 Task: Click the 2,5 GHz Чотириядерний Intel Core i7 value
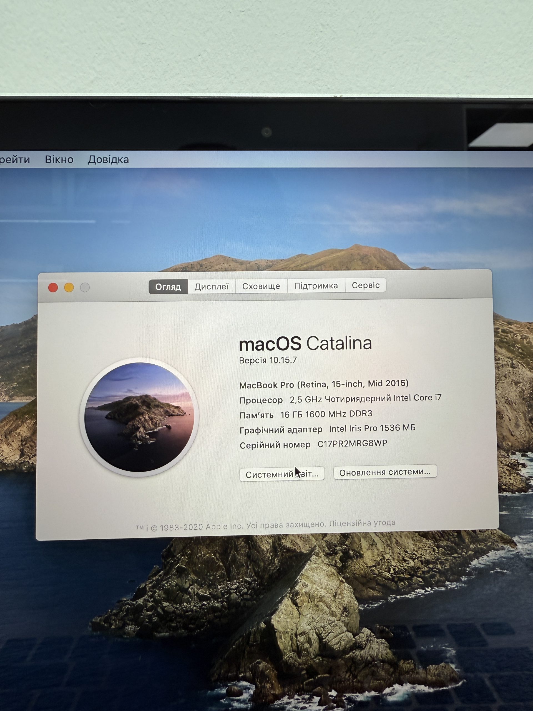(366, 399)
